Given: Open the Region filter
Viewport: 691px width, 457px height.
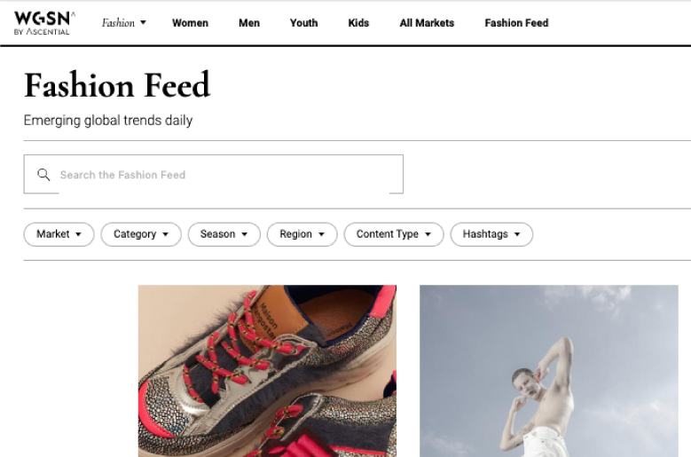Looking at the screenshot, I should (x=302, y=234).
